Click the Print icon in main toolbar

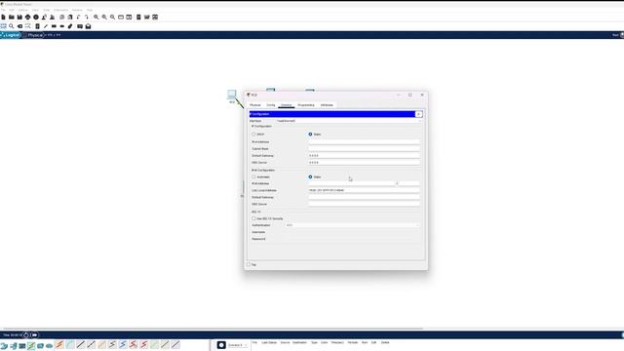pyautogui.click(x=27, y=18)
